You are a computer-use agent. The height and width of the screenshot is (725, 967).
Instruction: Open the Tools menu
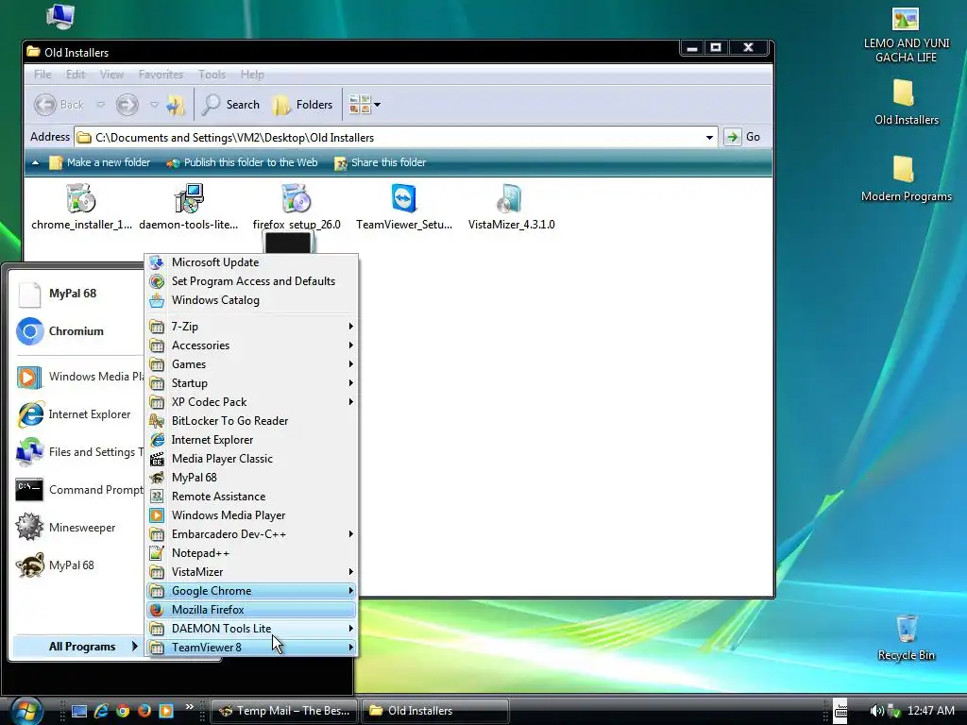click(x=212, y=75)
